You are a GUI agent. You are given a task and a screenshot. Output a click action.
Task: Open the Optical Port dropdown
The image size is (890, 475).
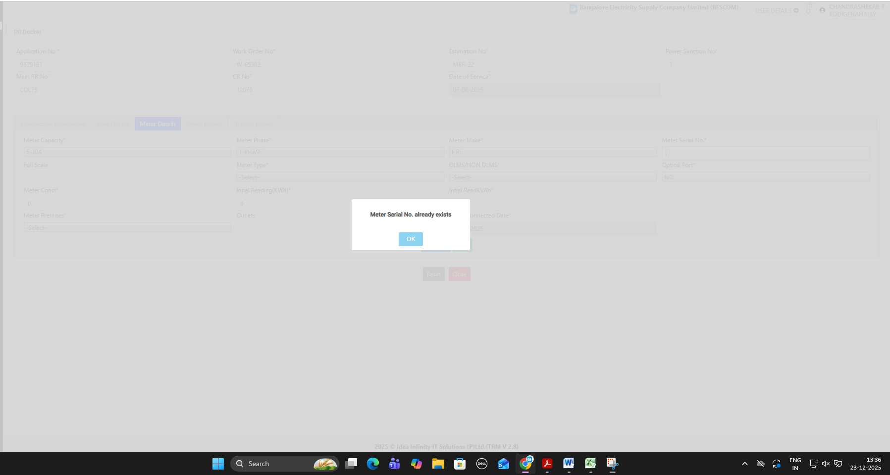tap(766, 177)
